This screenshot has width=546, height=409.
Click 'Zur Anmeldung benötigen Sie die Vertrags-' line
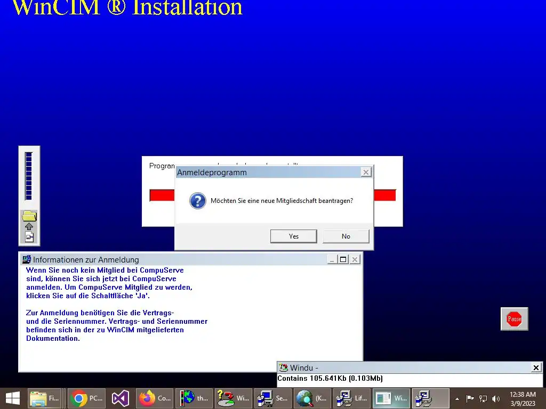(100, 313)
